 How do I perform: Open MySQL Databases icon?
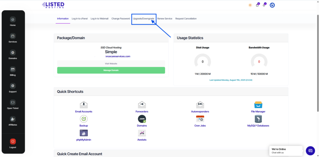pyautogui.click(x=258, y=119)
